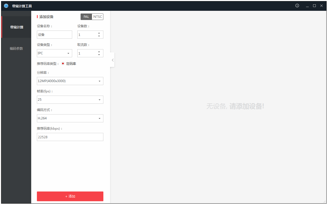Switch video standard to NTSC

click(x=98, y=17)
